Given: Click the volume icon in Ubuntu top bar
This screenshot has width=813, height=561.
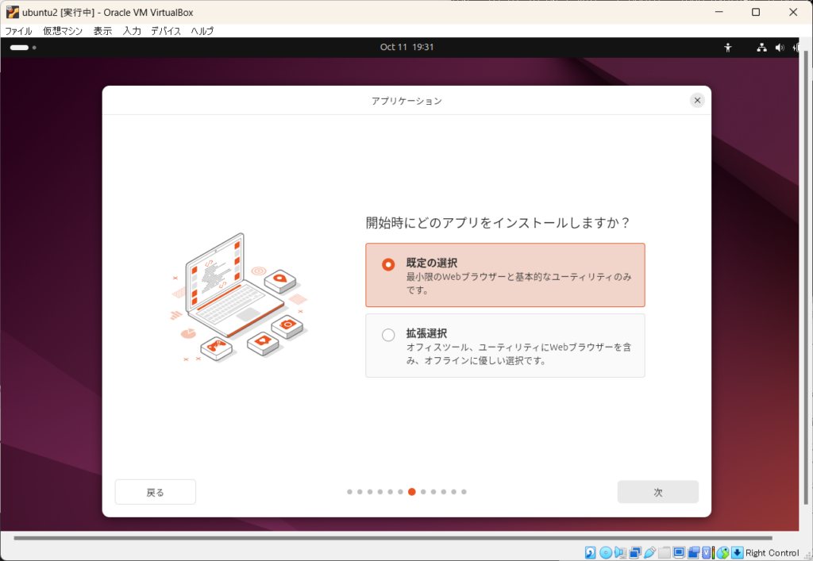Looking at the screenshot, I should [x=780, y=48].
